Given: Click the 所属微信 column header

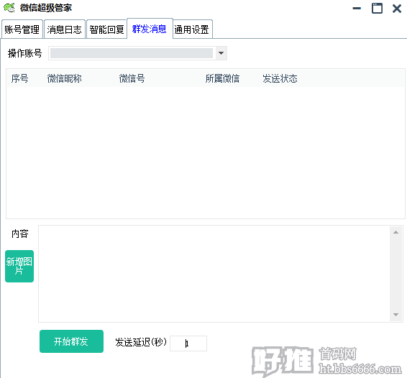Looking at the screenshot, I should click(x=222, y=78).
